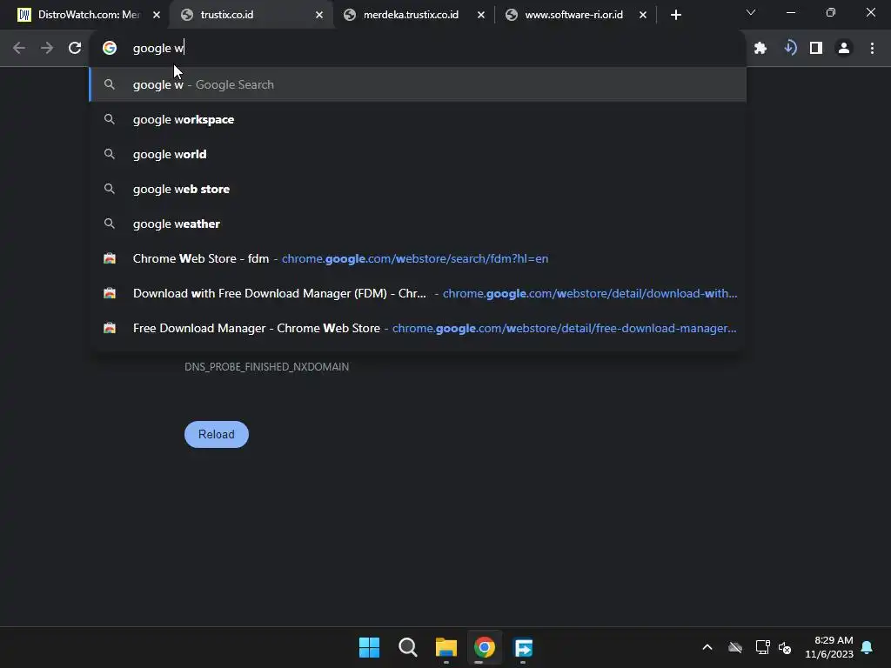
Task: Click web store icon beside 'Chrome Web Store - fdm'
Action: point(110,258)
